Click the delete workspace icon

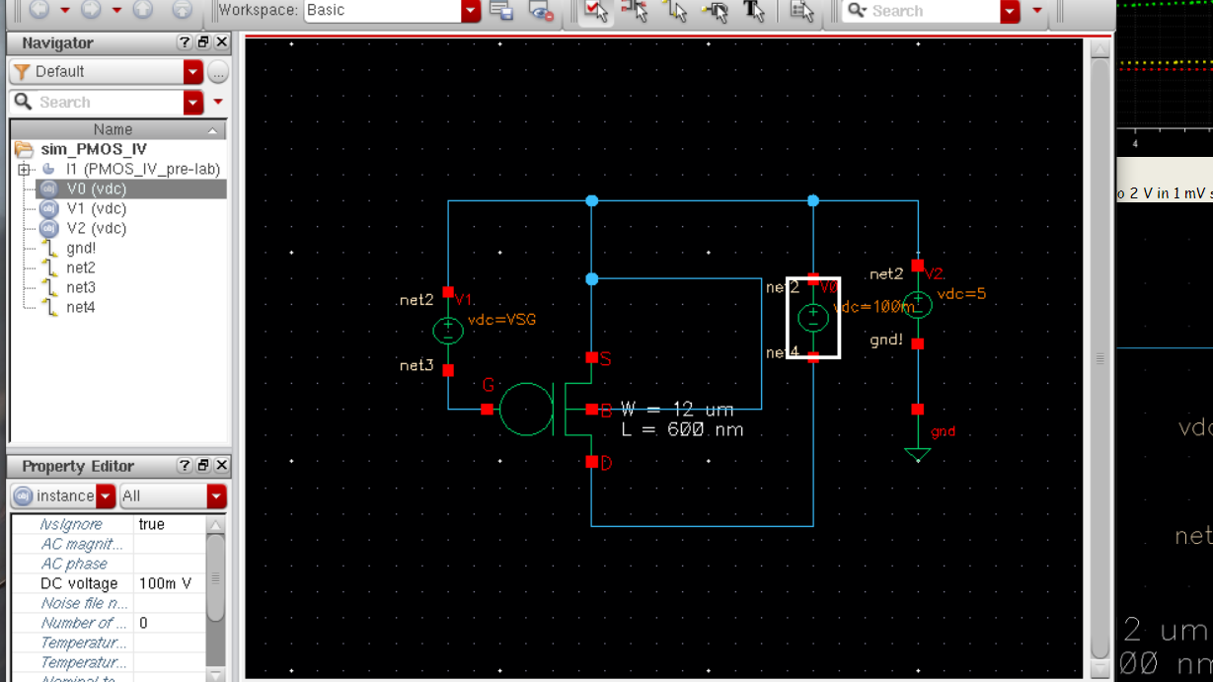(541, 11)
